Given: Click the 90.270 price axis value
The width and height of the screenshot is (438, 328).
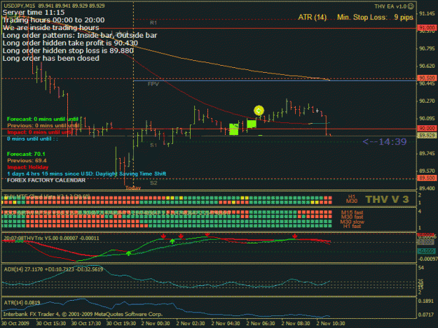Looking at the screenshot, I should click(427, 101).
